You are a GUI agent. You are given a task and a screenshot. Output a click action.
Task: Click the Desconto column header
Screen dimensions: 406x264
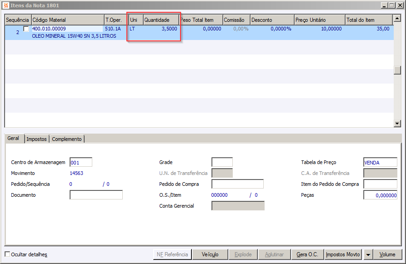(272, 20)
